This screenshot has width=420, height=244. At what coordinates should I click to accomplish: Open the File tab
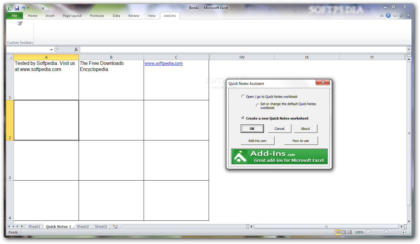pos(15,16)
